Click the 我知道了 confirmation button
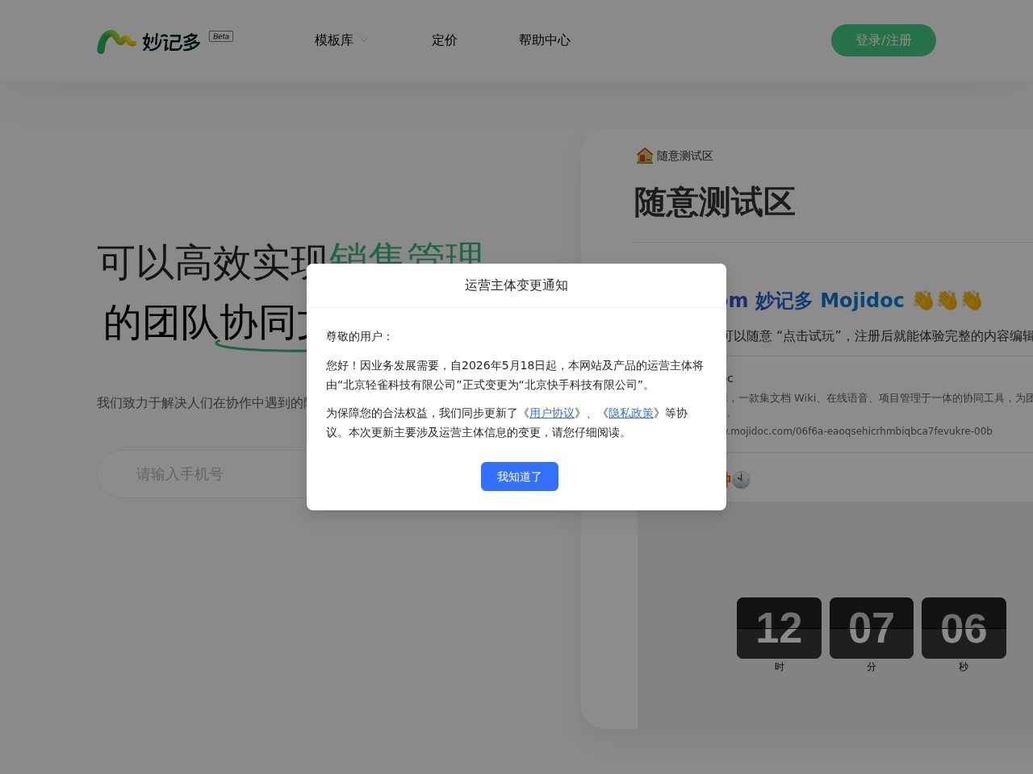This screenshot has width=1033, height=774. point(519,476)
